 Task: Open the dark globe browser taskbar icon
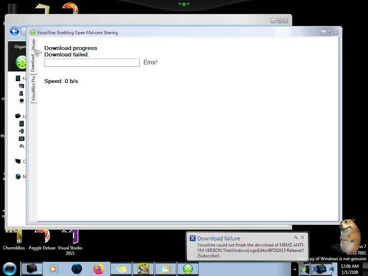coord(77,269)
